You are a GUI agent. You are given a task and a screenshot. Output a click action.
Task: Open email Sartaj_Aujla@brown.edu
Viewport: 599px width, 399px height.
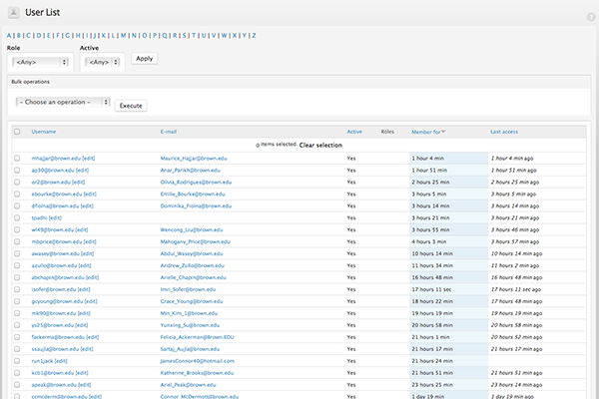(x=191, y=349)
